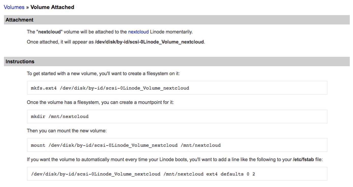Image resolution: width=353 pixels, height=187 pixels.
Task: Click the Volume Attached breadcrumb title
Action: click(52, 7)
